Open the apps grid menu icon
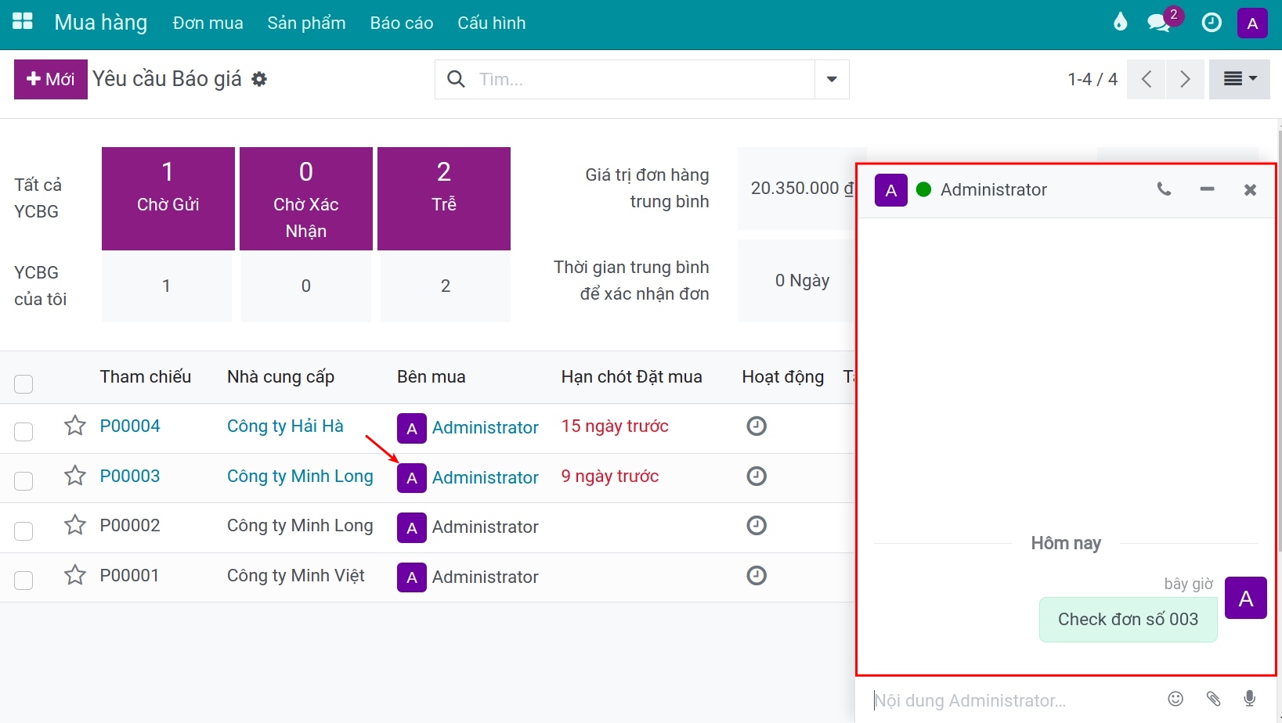 [23, 22]
